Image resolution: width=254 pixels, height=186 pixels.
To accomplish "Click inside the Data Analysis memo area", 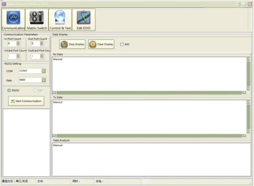I will tap(151, 159).
